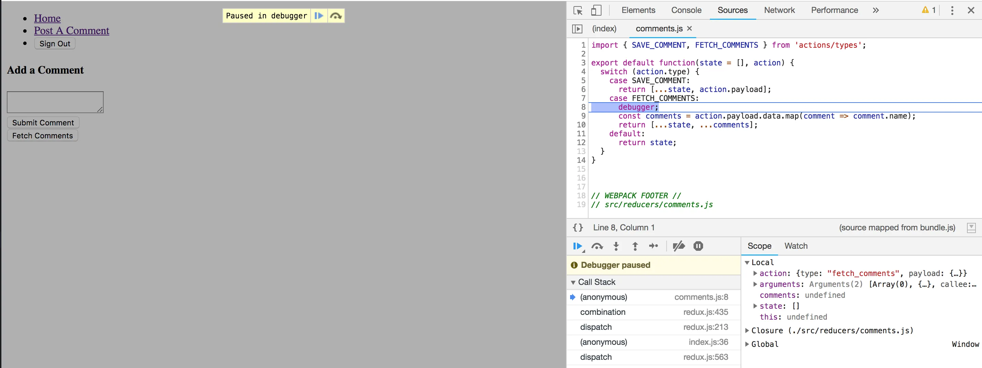Select the combination frame in call stack
This screenshot has height=368, width=982.
pyautogui.click(x=602, y=312)
